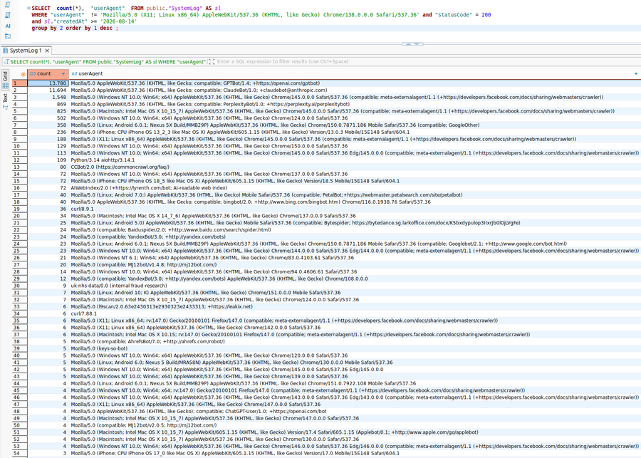641x458 pixels.
Task: Select the CCBot/2.0 commoncrawl cell
Action: 355,167
